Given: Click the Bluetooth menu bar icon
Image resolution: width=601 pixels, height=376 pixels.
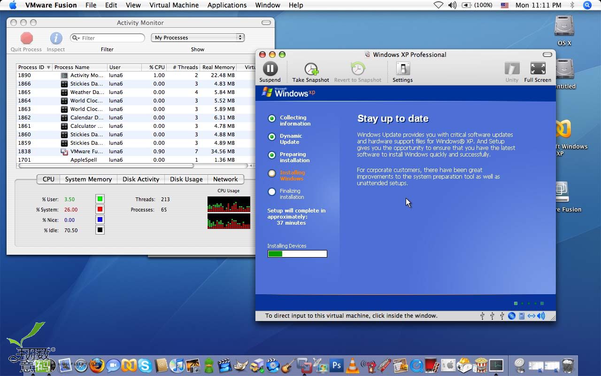Looking at the screenshot, I should 572,5.
